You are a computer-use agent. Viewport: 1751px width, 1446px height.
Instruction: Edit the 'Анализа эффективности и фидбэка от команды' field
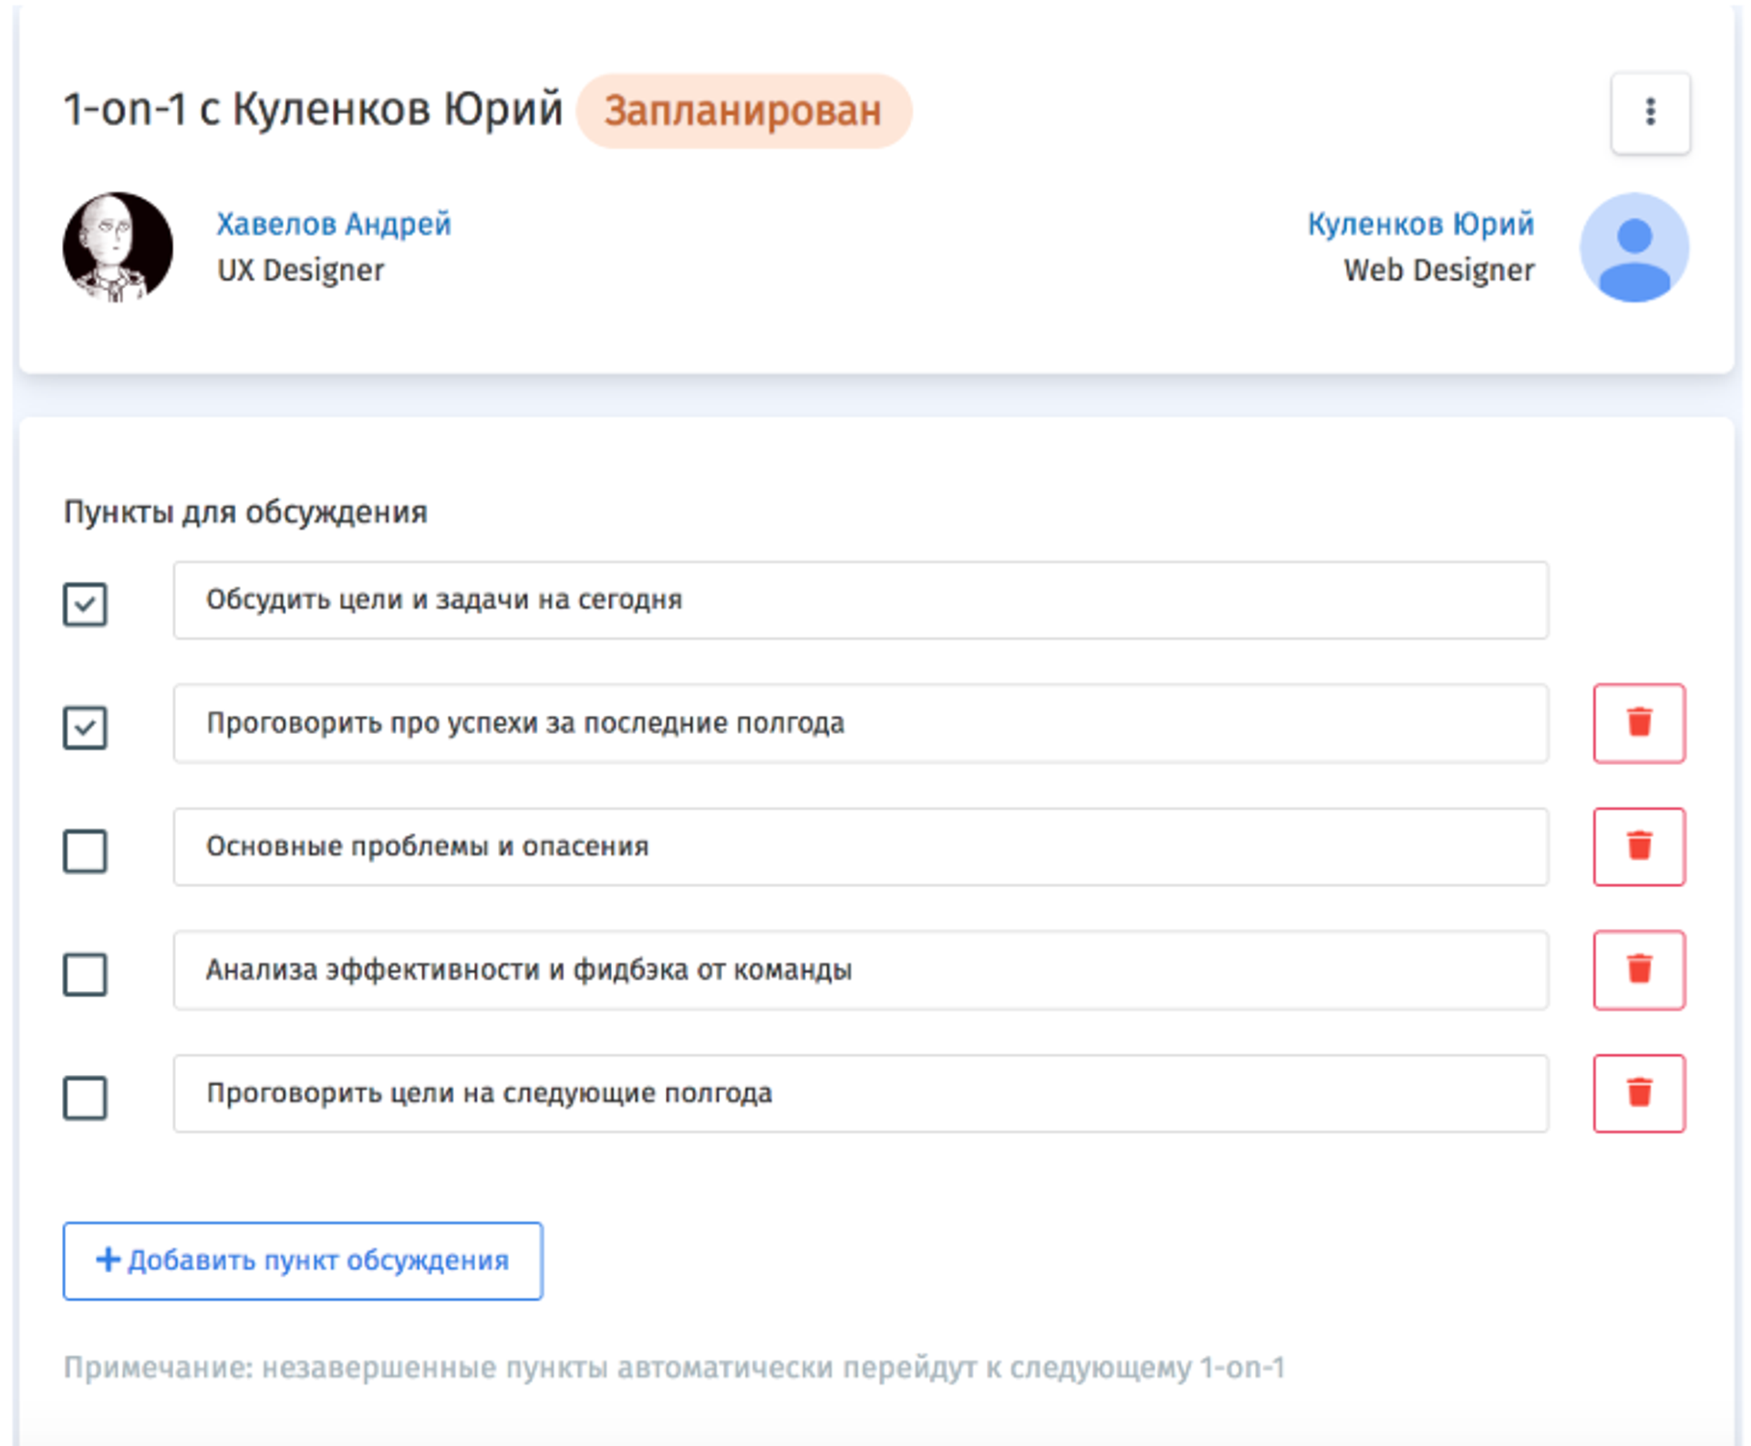pyautogui.click(x=861, y=970)
